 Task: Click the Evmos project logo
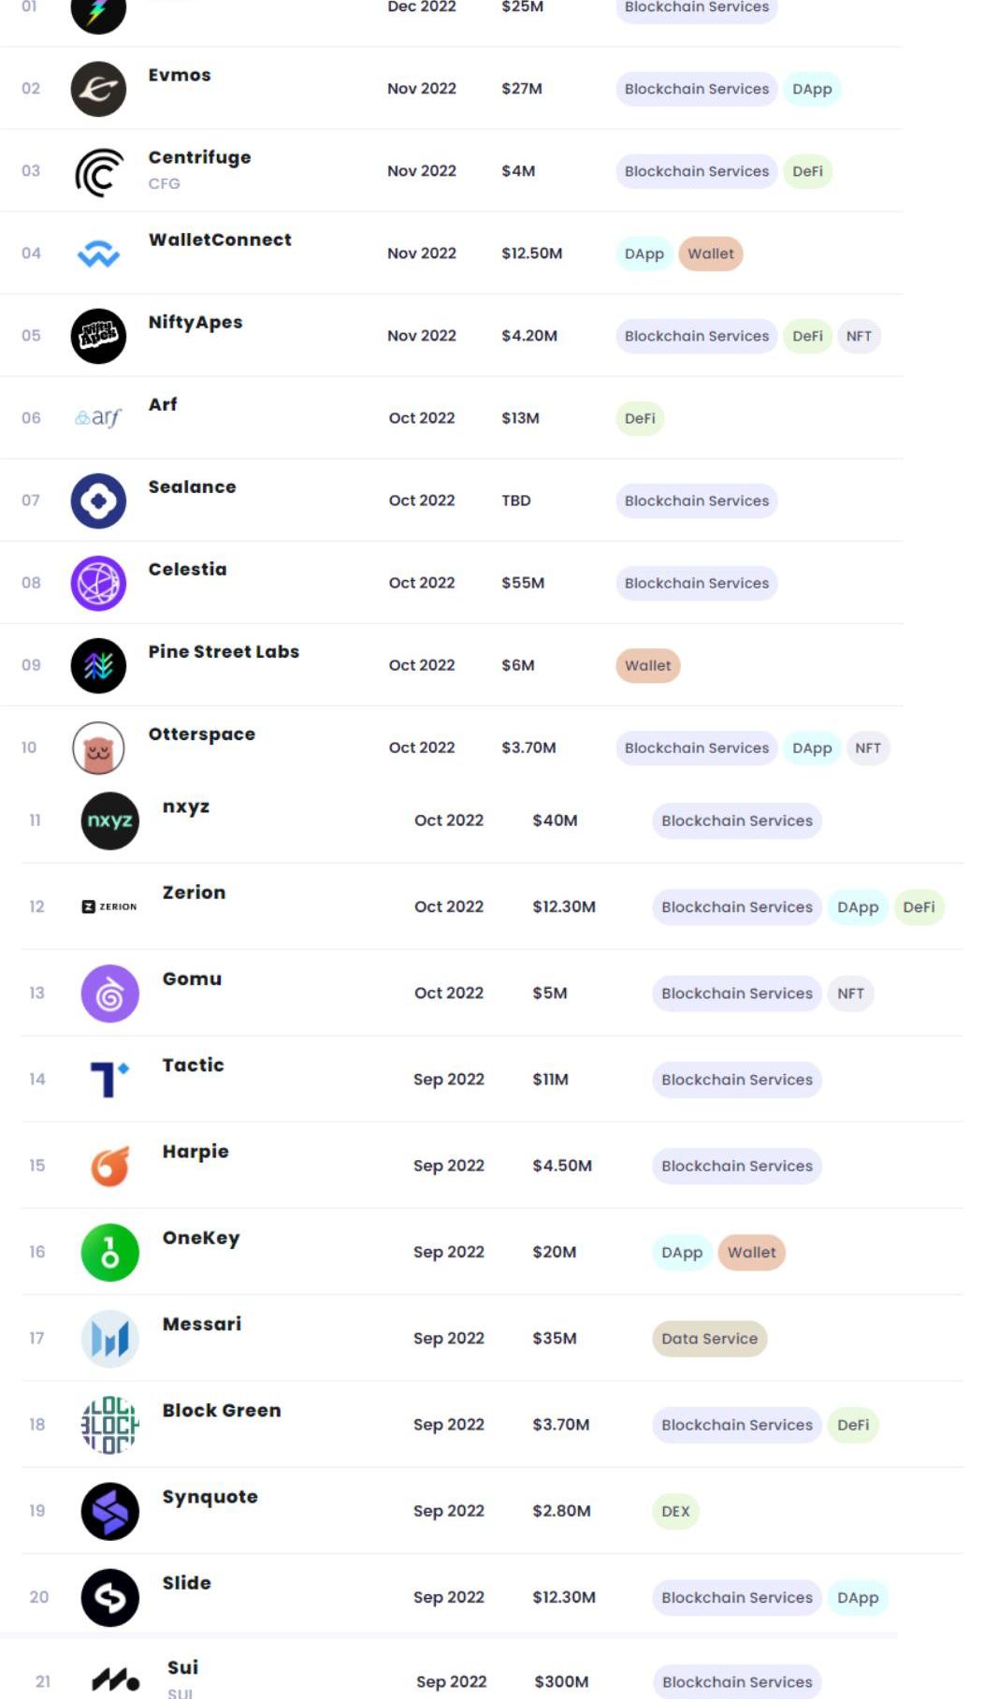tap(98, 89)
